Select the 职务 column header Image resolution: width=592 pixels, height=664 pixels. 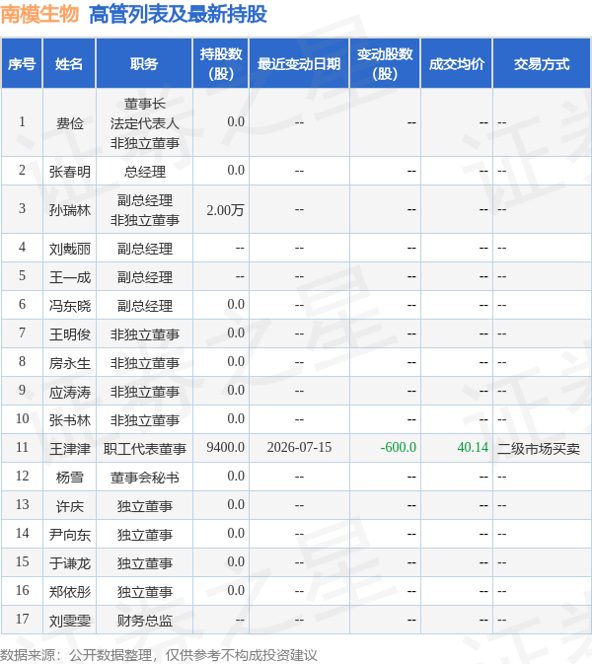click(144, 64)
